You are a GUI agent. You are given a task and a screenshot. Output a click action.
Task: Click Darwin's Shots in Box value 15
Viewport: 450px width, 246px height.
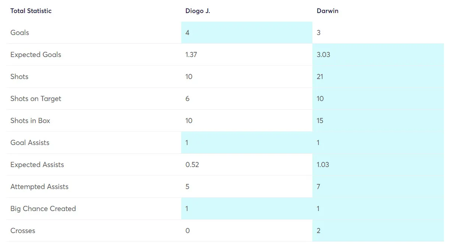(x=320, y=121)
